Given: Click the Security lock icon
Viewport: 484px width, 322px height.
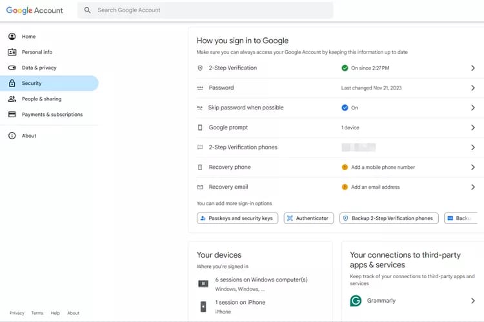Looking at the screenshot, I should coord(12,83).
